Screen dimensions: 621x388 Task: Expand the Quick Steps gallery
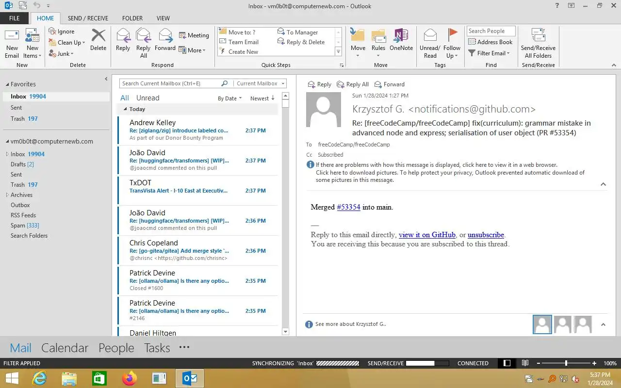coord(338,52)
